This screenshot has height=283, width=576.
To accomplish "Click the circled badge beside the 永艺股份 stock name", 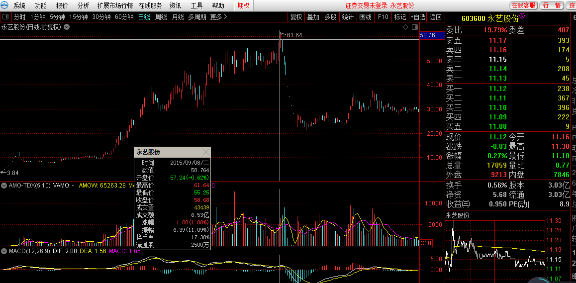I will 522,16.
